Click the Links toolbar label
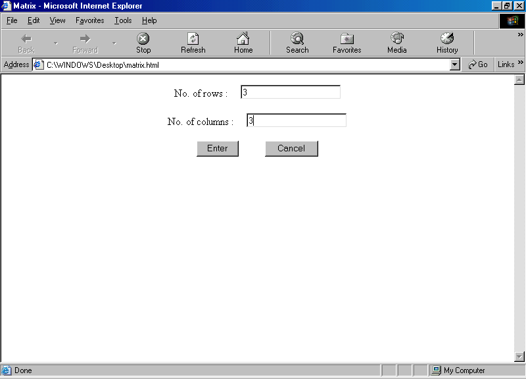 506,64
